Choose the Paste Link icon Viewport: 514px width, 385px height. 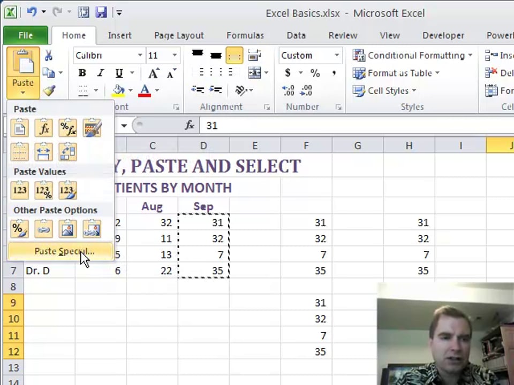point(43,228)
